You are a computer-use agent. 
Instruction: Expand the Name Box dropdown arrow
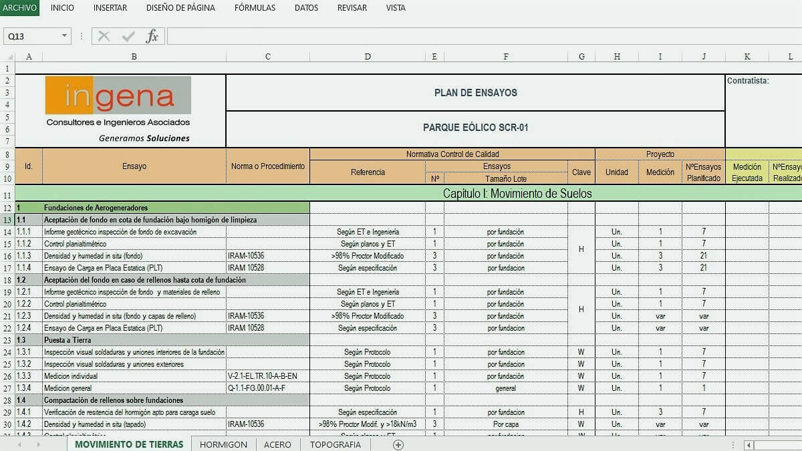tap(64, 36)
